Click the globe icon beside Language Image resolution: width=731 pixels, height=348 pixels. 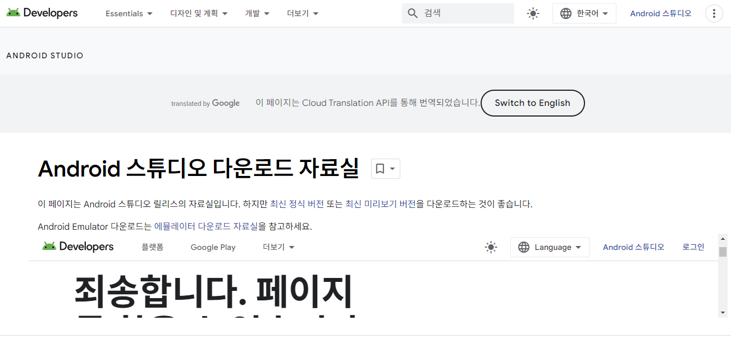click(x=524, y=247)
